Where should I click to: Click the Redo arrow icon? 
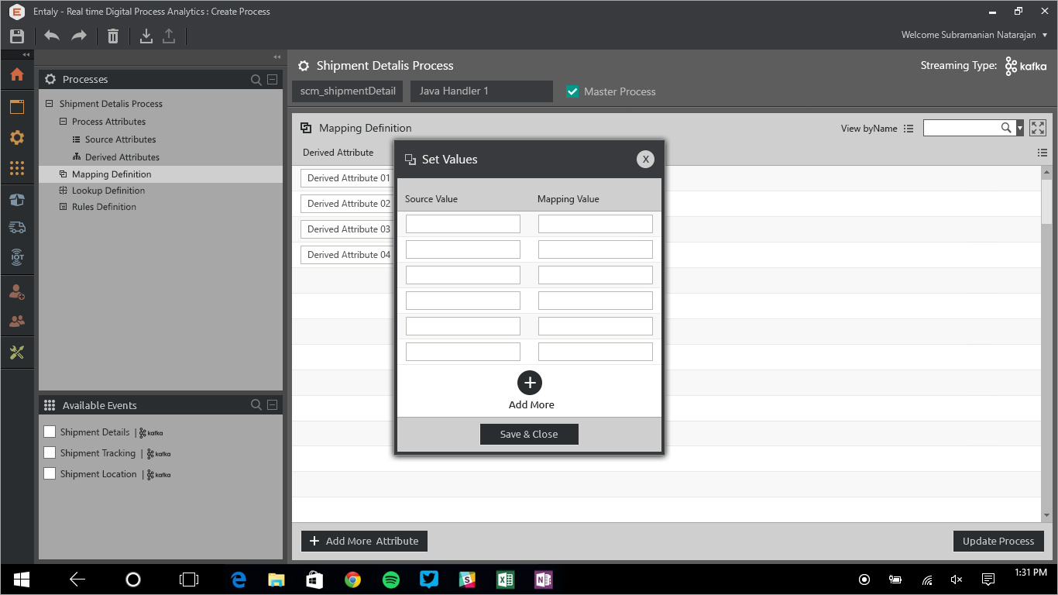tap(79, 36)
